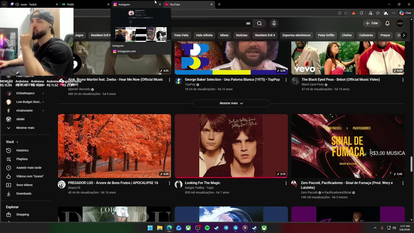Open the Edge favorites list icon
The height and width of the screenshot is (233, 414).
378,13
